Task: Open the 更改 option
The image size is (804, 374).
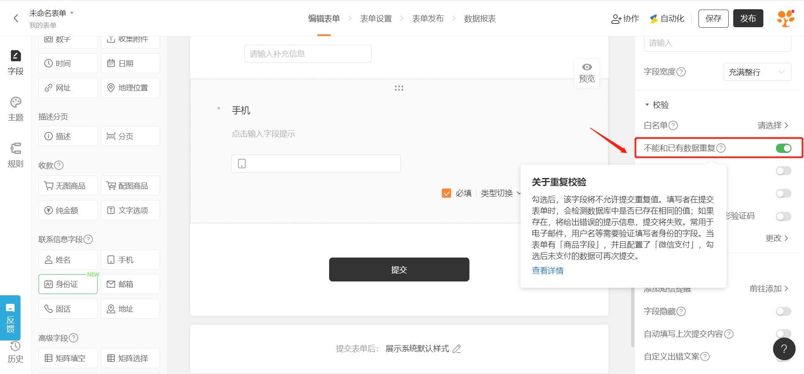Action: pos(777,238)
